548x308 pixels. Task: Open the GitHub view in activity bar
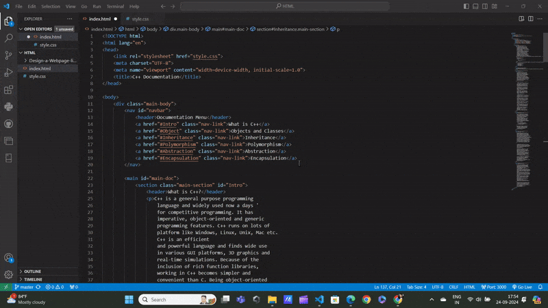pyautogui.click(x=8, y=124)
